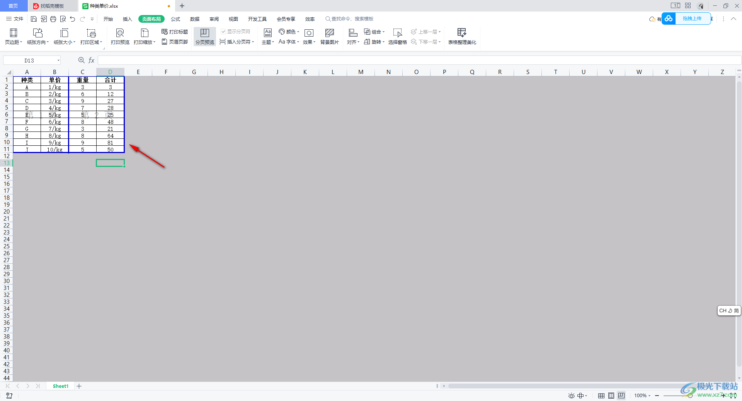The image size is (742, 401).
Task: Click the 页眉页脚 header footer icon
Action: tap(175, 42)
